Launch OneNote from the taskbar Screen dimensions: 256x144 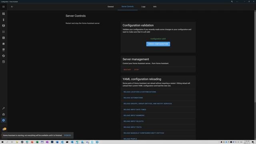pyautogui.click(x=47, y=142)
